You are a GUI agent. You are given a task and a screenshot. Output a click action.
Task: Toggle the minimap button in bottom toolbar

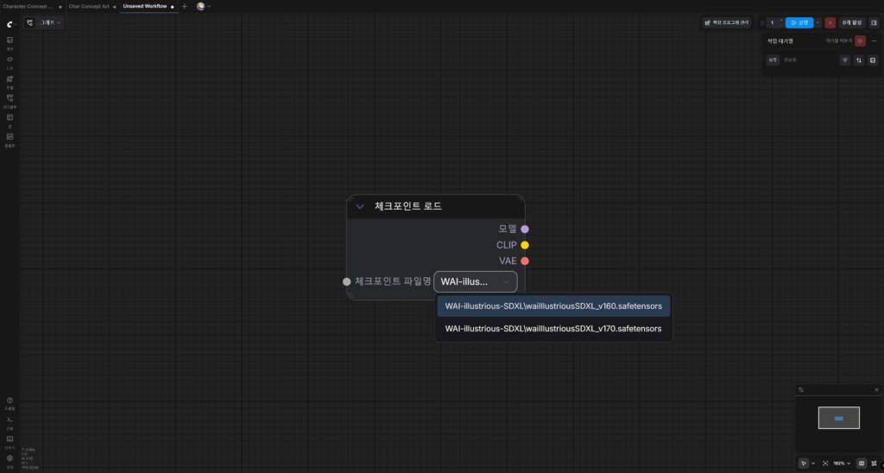point(862,464)
